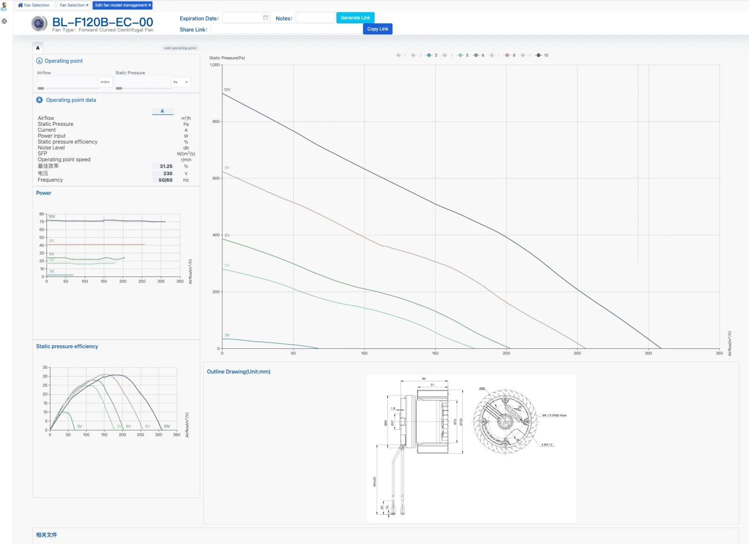Click the 230 voltage value
Viewport: 749px width, 544px height.
[168, 174]
